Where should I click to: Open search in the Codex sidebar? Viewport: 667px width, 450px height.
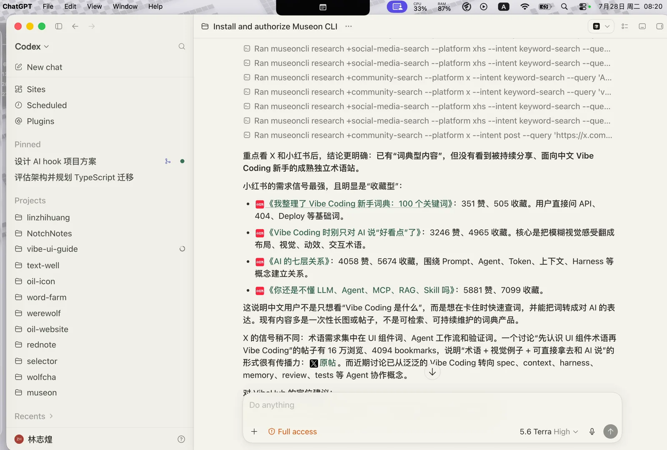[182, 46]
